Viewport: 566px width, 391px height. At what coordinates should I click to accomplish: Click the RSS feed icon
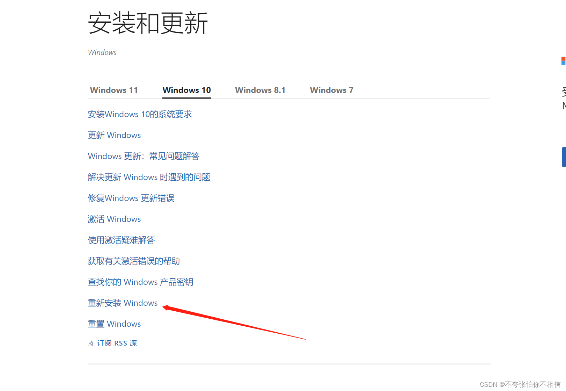tap(91, 343)
